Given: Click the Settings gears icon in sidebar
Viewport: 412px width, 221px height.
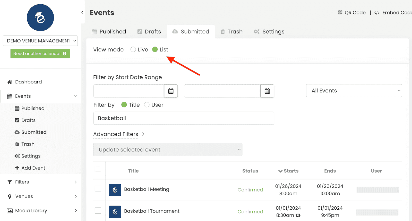Looking at the screenshot, I should pyautogui.click(x=17, y=156).
